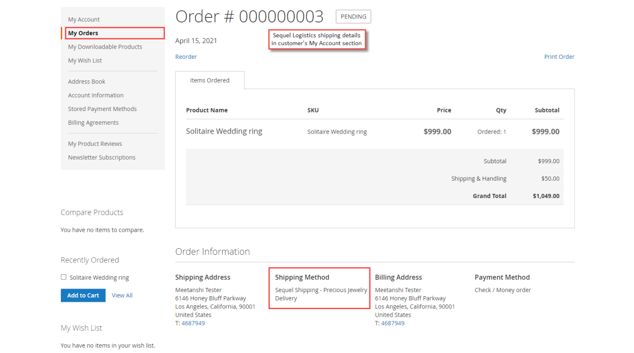Open My Wish List sidebar link

pyautogui.click(x=85, y=60)
